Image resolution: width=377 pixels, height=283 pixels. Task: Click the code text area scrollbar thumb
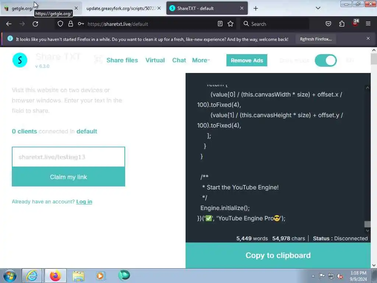(x=367, y=224)
